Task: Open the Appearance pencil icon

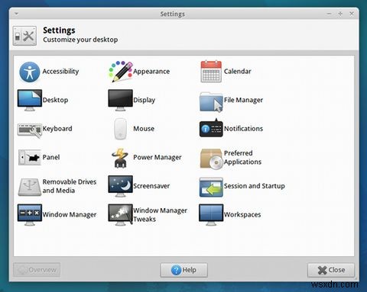Action: tap(121, 72)
